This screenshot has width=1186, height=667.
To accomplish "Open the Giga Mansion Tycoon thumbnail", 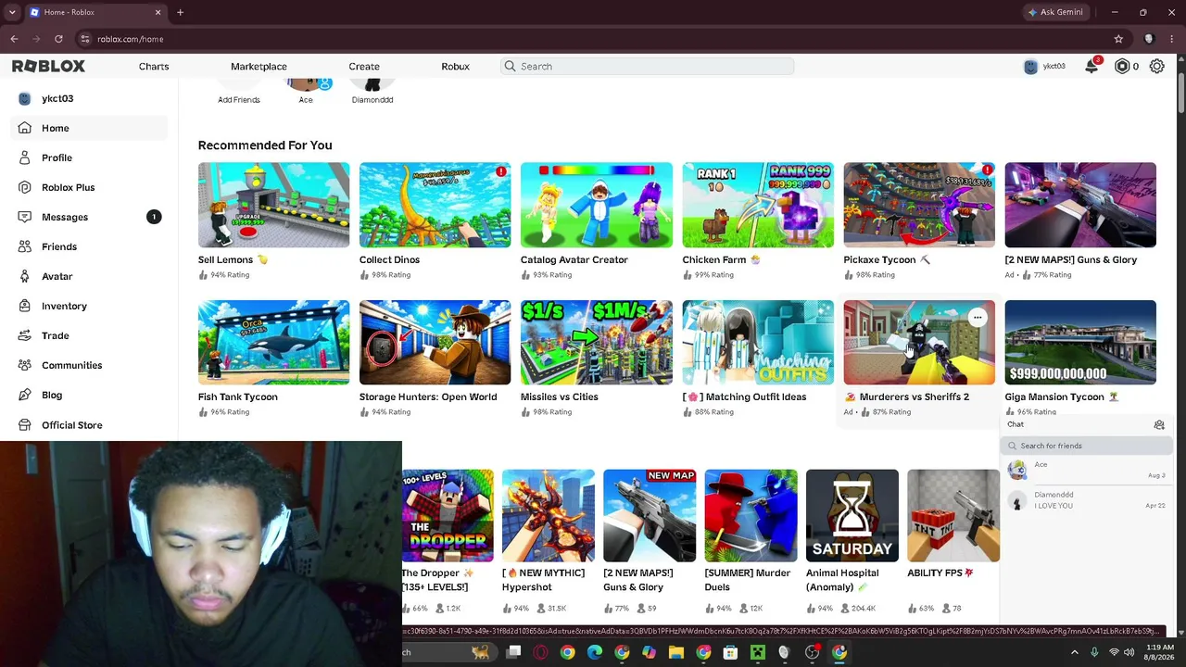I will [x=1080, y=342].
